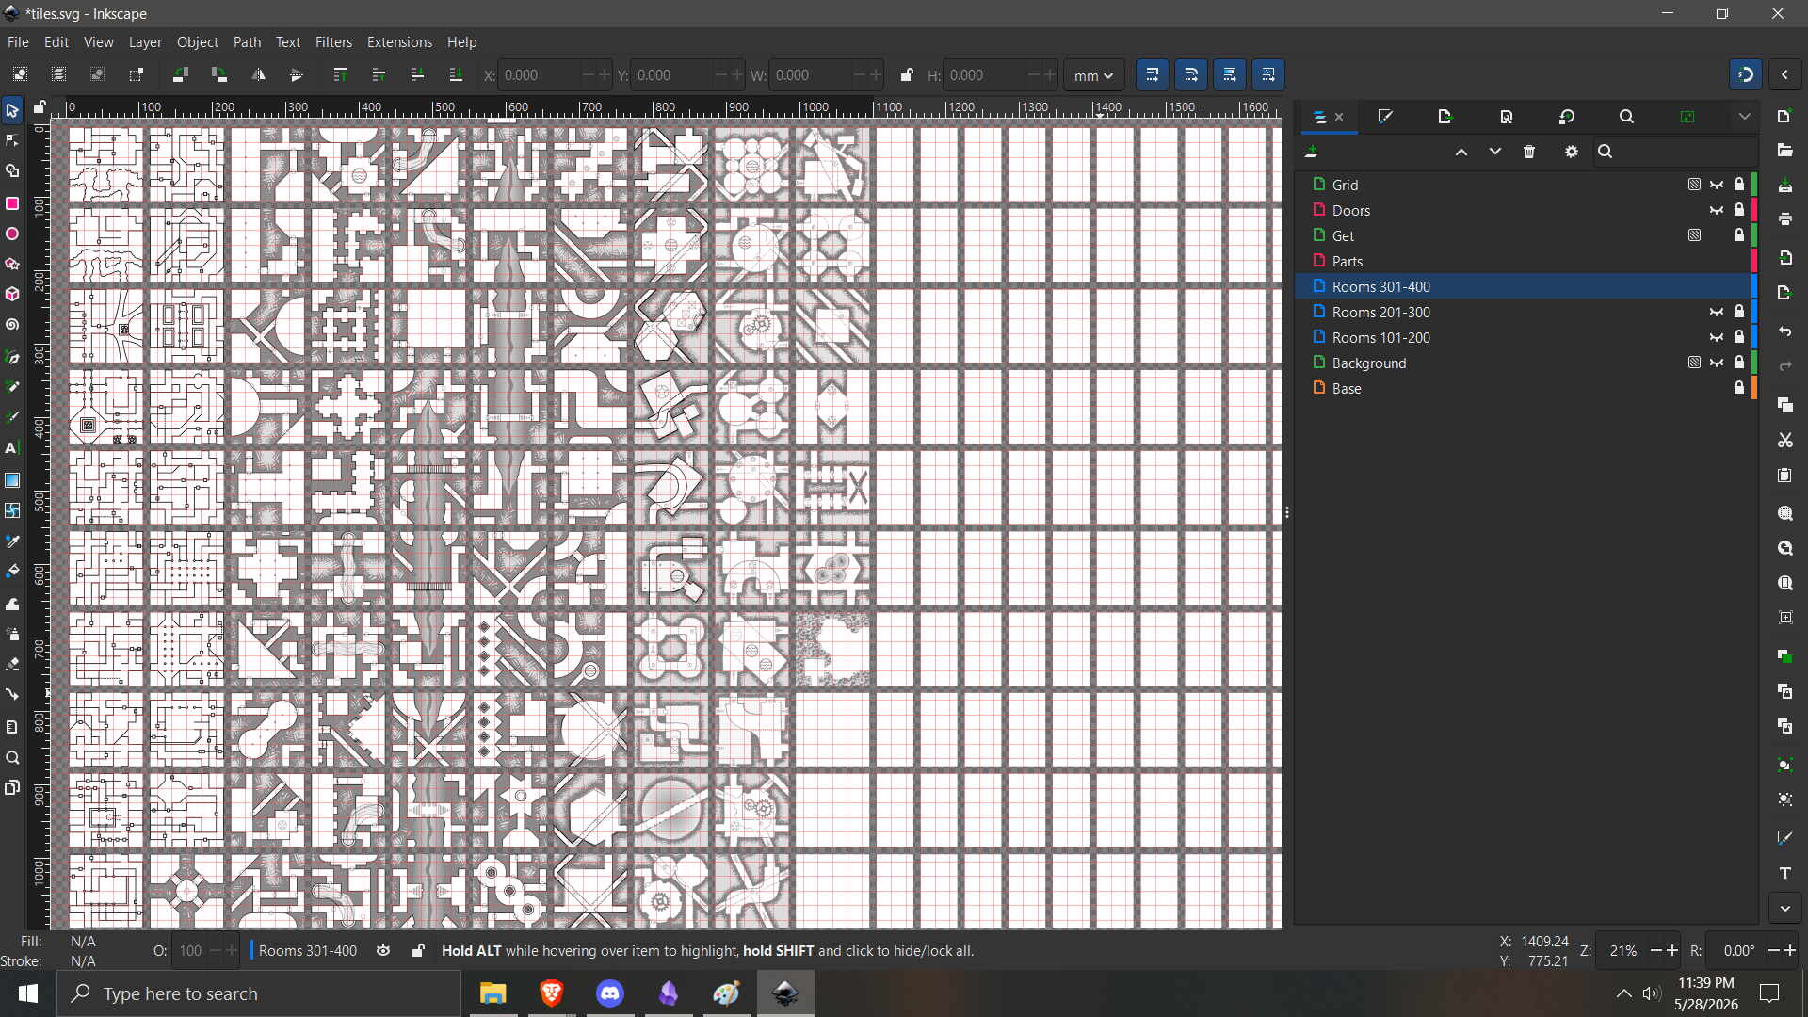Click the Windows Start button
The width and height of the screenshot is (1808, 1017).
pos(28,993)
